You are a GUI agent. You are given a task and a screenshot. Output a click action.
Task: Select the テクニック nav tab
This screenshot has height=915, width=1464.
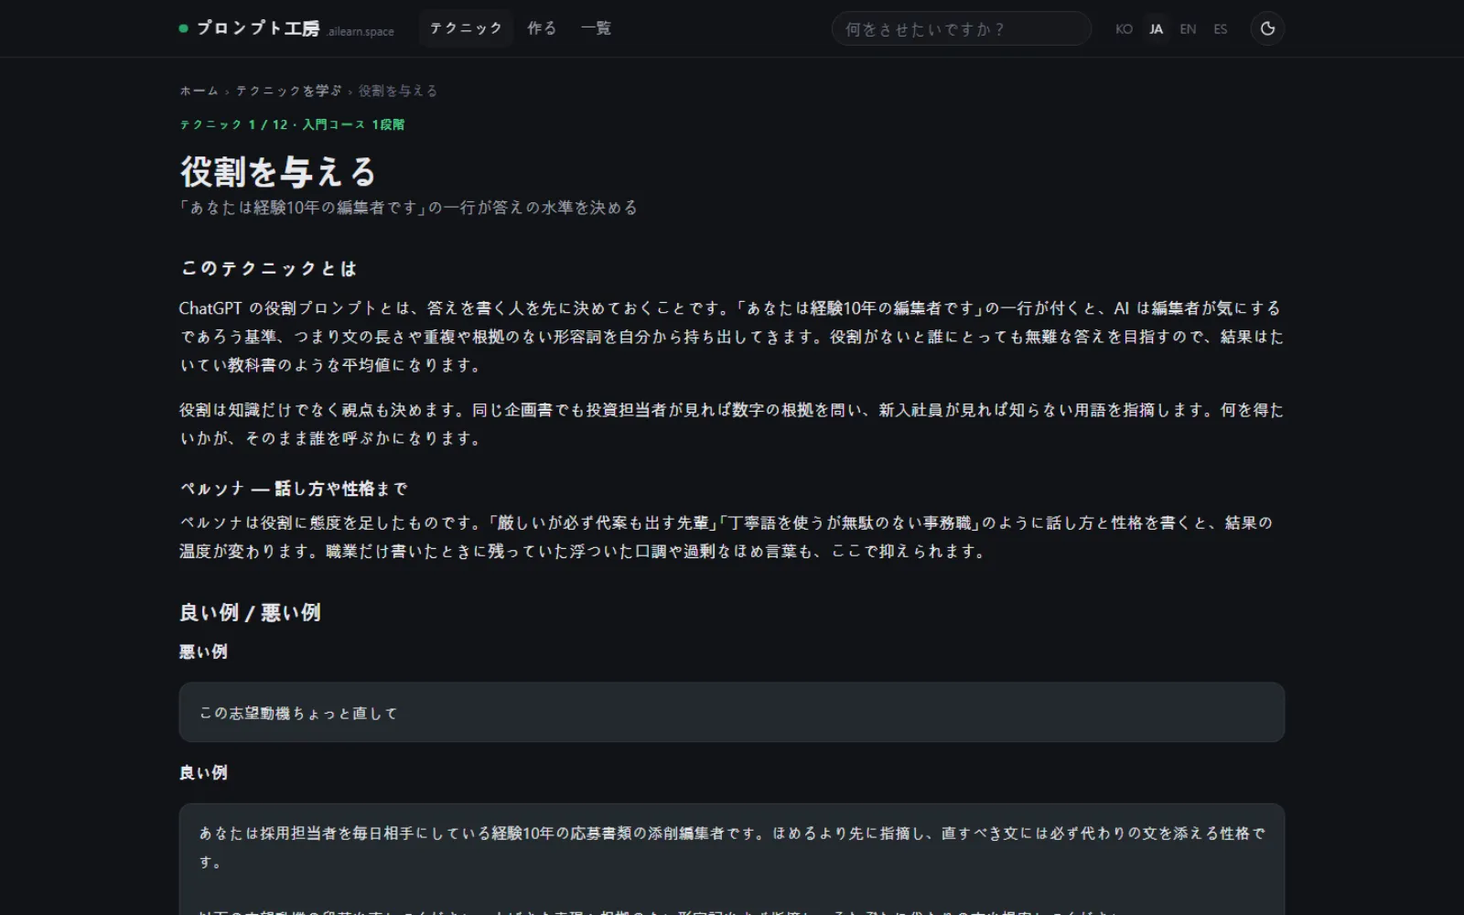click(466, 28)
